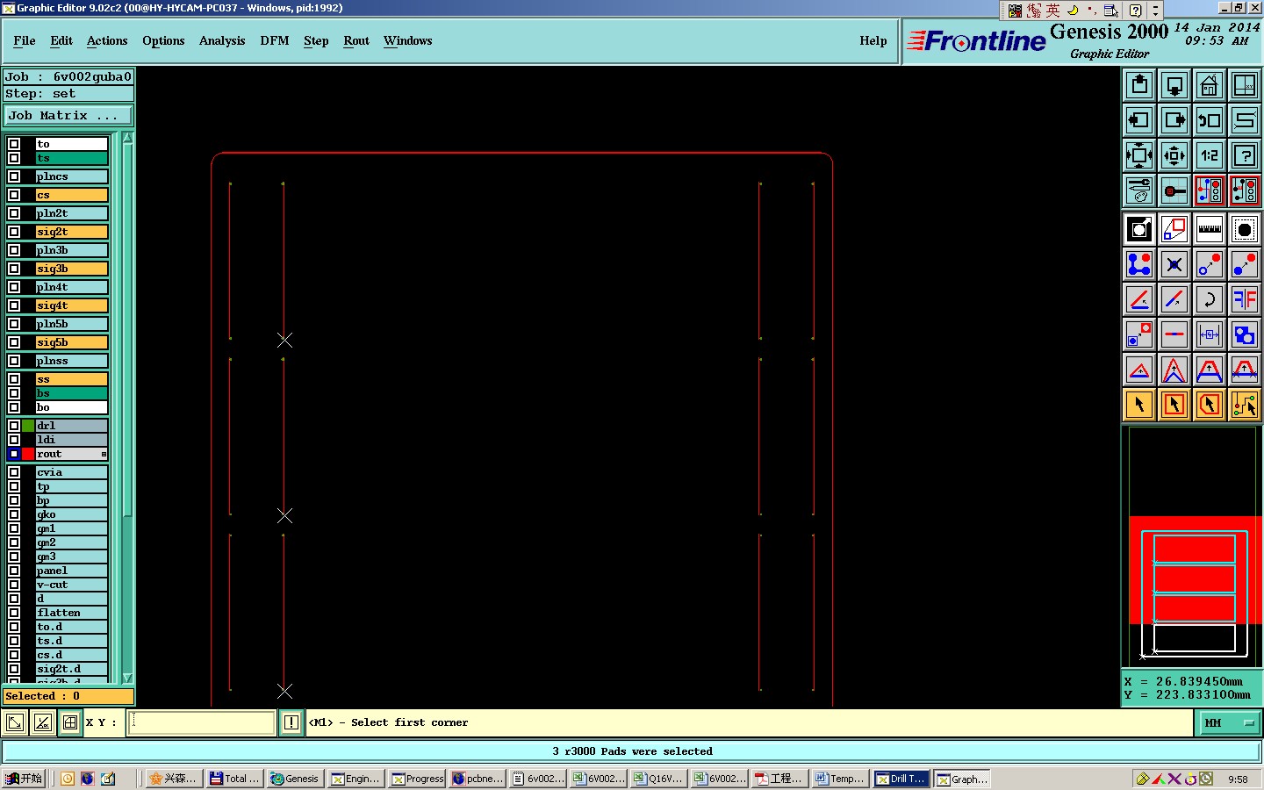Toggle checkbox for layer gko
The width and height of the screenshot is (1264, 790).
click(14, 514)
